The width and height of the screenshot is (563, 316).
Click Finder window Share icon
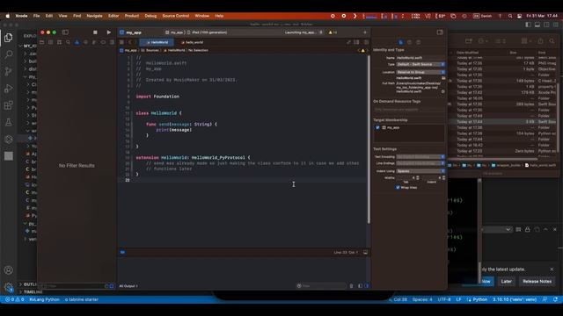[x=540, y=41]
